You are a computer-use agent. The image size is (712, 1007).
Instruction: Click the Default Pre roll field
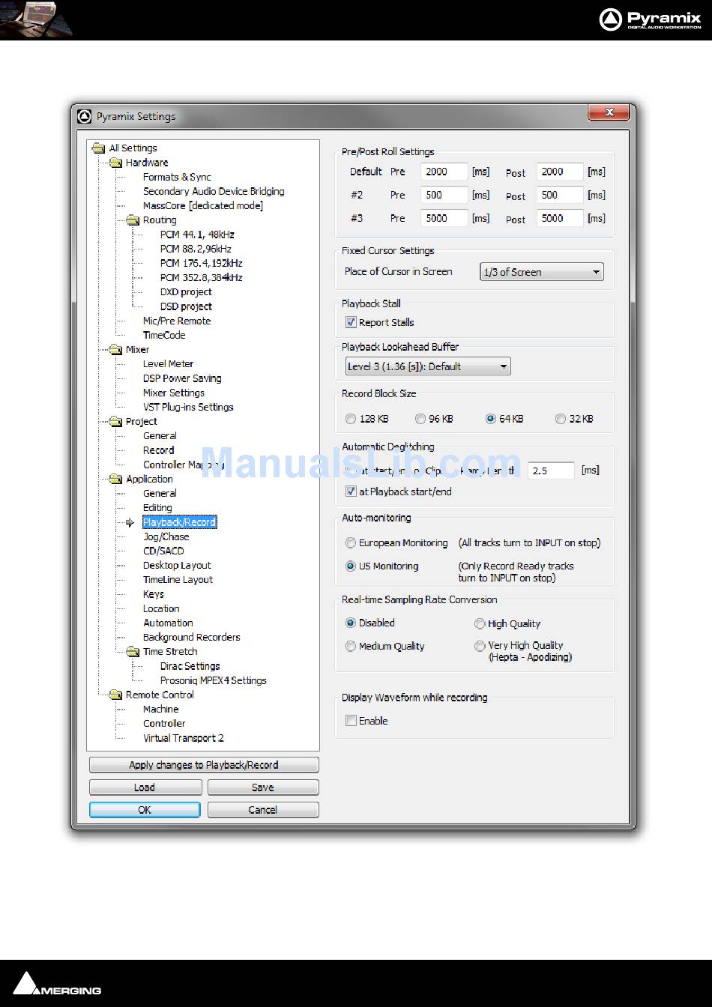(444, 172)
